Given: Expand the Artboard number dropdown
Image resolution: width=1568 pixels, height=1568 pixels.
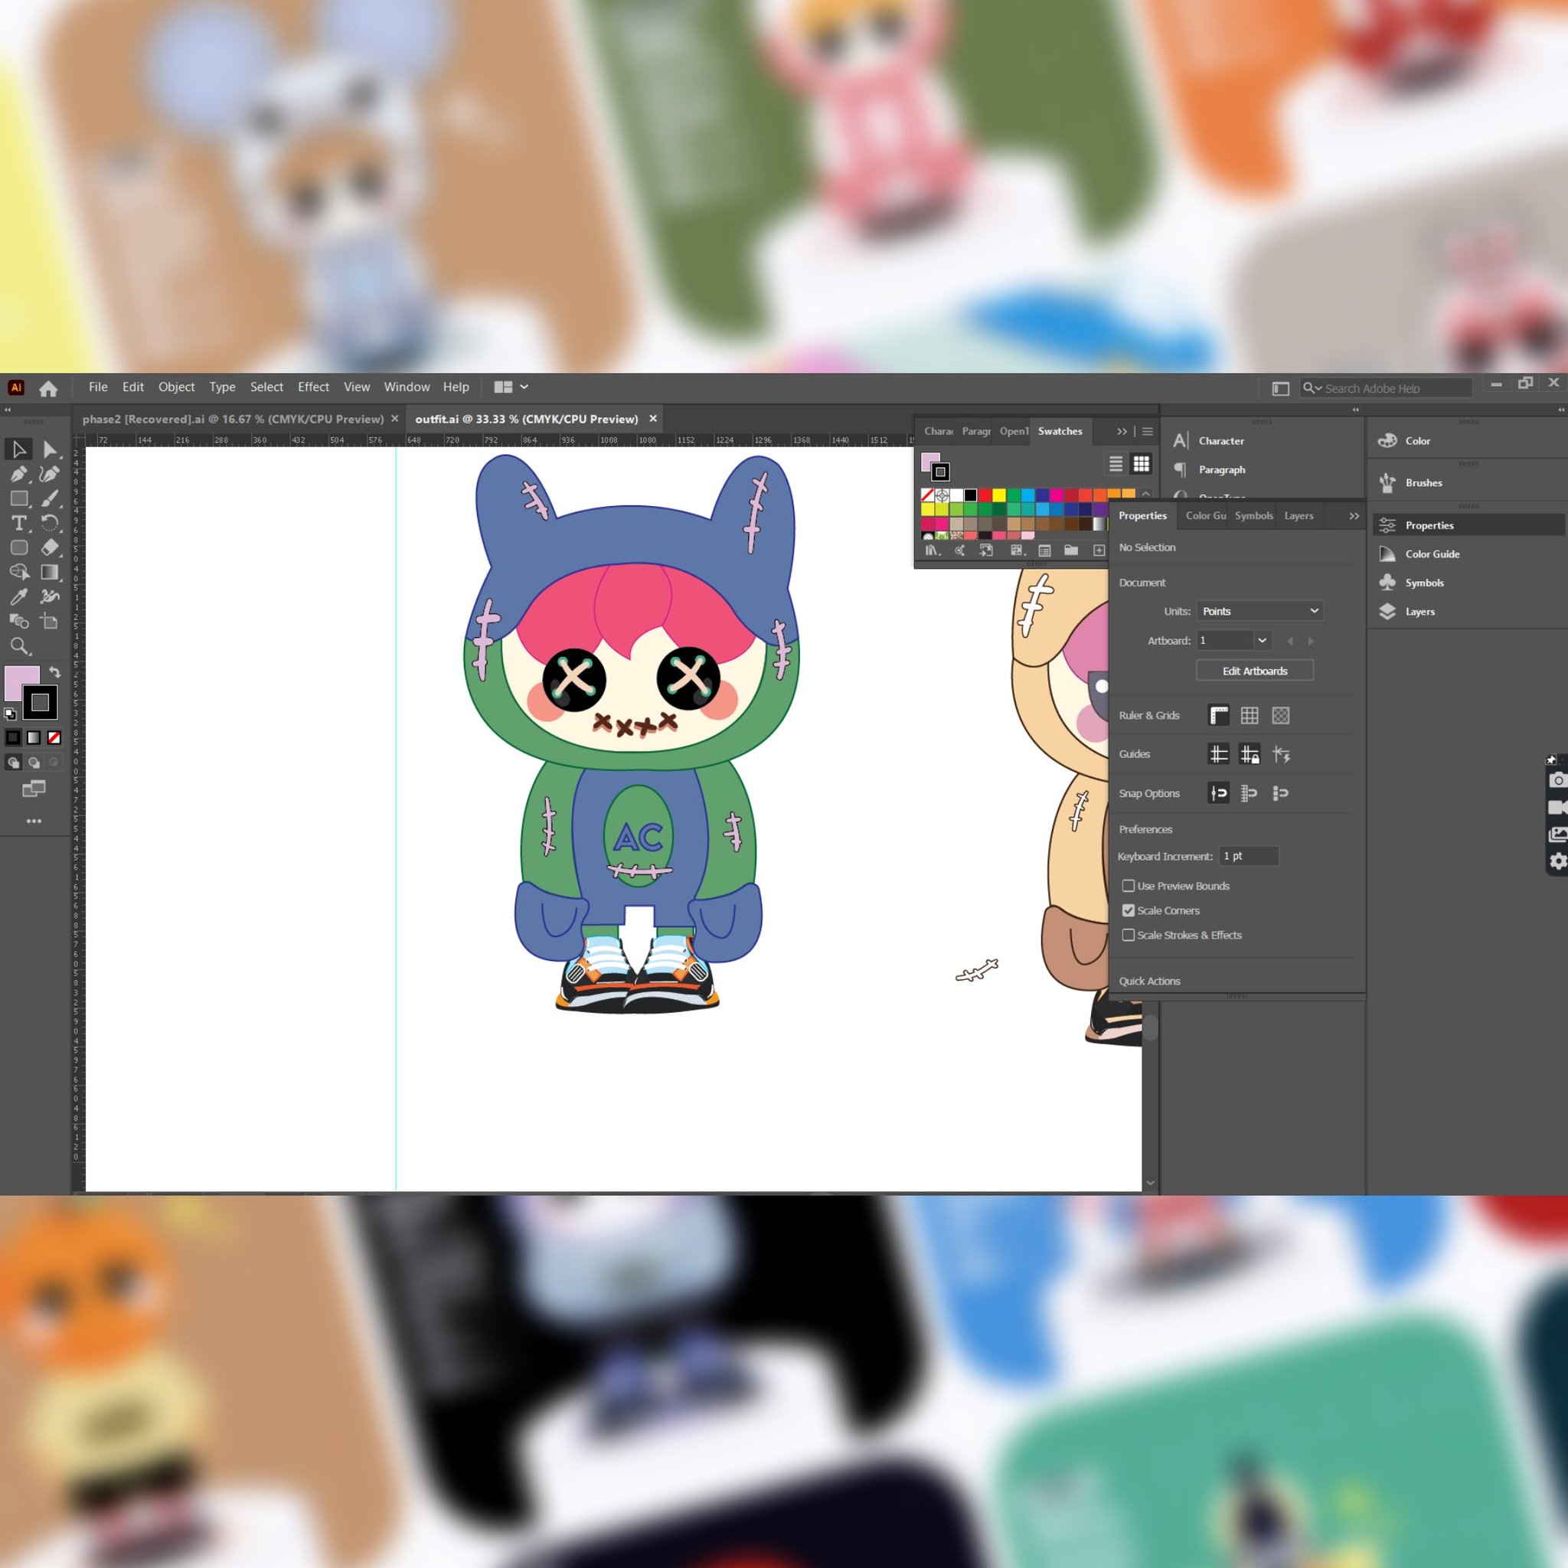Looking at the screenshot, I should click(x=1262, y=640).
